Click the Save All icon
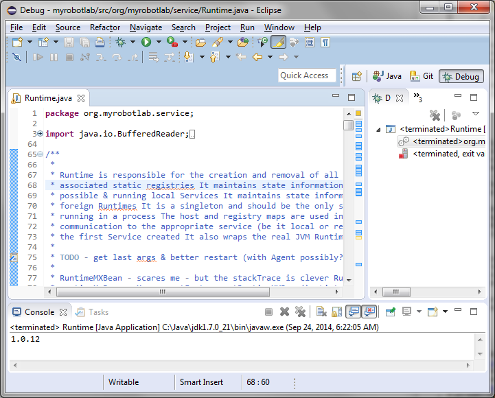Screen dimensions: 495x398 click(84, 42)
